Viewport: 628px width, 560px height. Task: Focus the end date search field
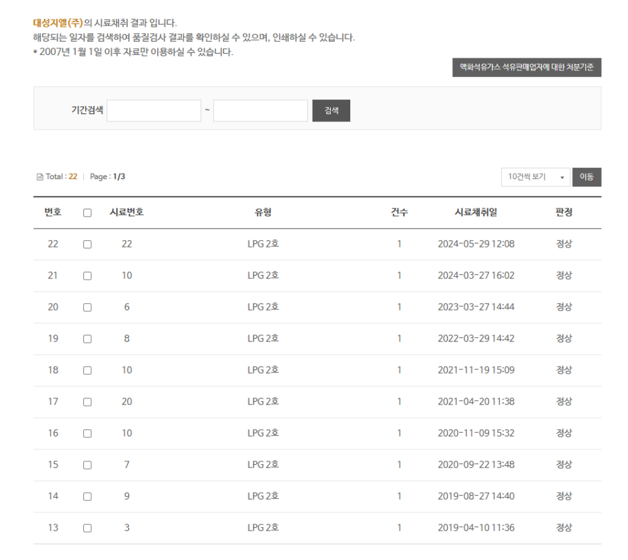(260, 111)
